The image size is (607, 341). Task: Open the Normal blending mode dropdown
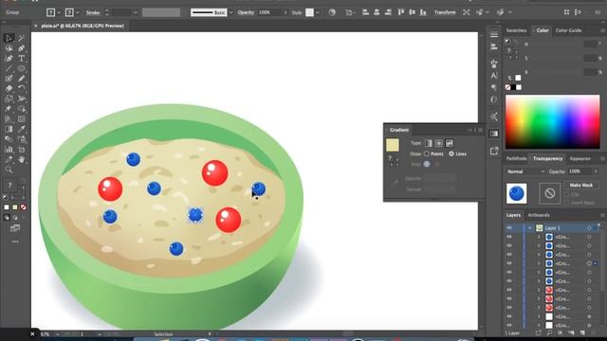[525, 171]
